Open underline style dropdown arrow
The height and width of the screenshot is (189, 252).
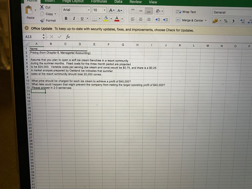coord(87,18)
